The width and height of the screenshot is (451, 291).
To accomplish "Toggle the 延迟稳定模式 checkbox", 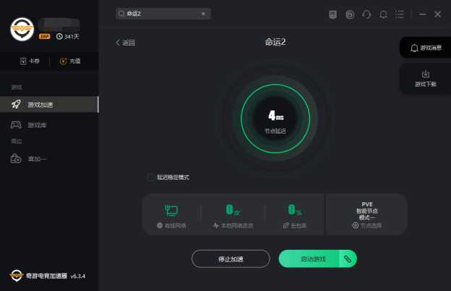I will tap(150, 177).
